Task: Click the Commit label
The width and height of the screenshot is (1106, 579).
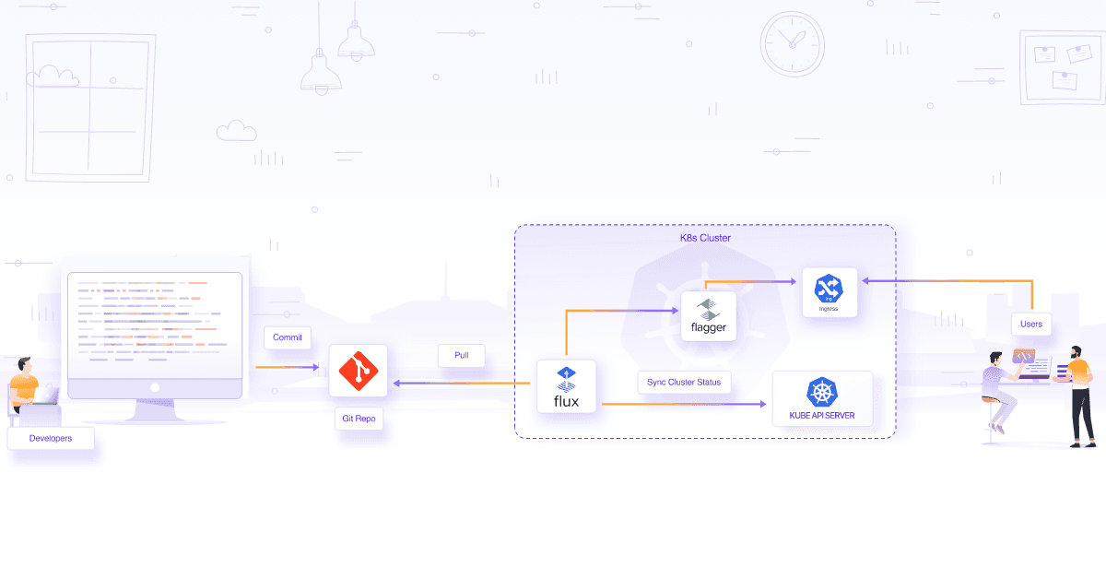Action: point(288,337)
